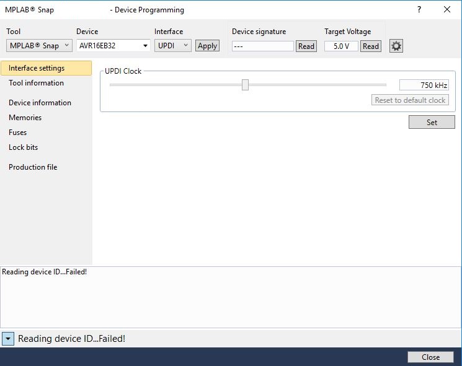The image size is (462, 366).
Task: Open the Fuses section
Action: point(18,133)
